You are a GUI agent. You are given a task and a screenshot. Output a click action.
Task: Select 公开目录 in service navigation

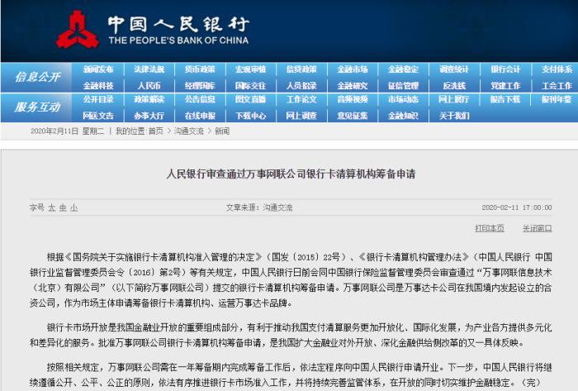(x=98, y=99)
